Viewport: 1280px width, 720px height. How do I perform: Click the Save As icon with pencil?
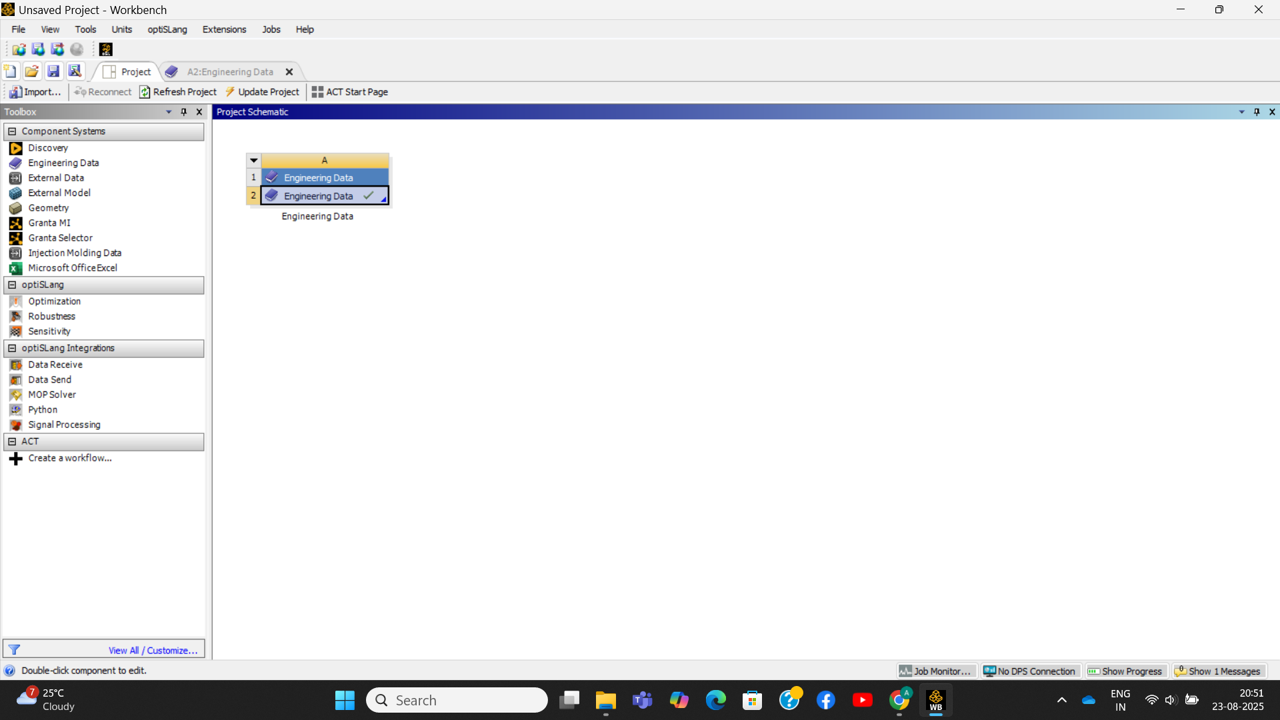pos(75,71)
